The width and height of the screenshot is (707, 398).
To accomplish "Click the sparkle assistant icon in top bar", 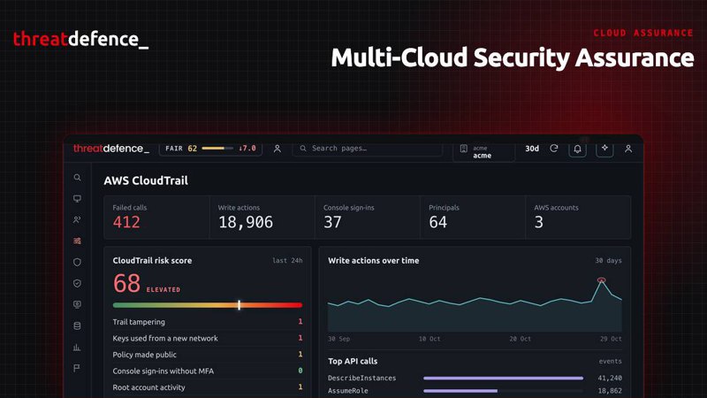I will 604,149.
